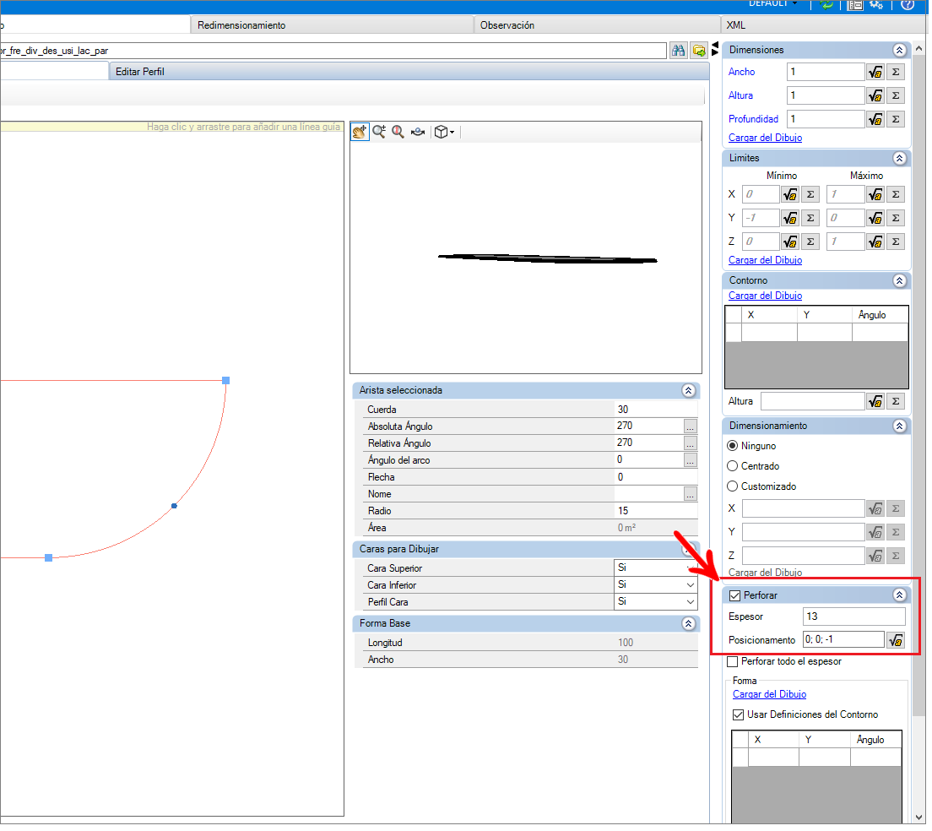Open formula editor for Altura dimension
The image size is (932, 831).
point(877,95)
